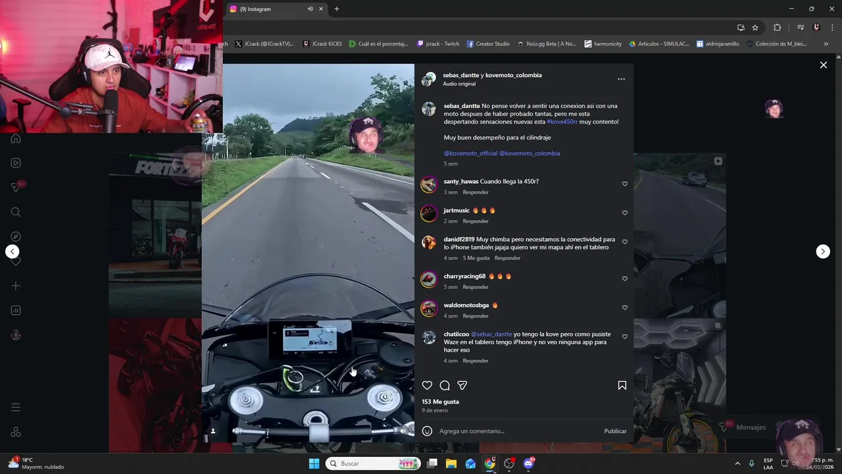Open Reels from the Instagram sidebar
The width and height of the screenshot is (842, 474).
tap(16, 163)
